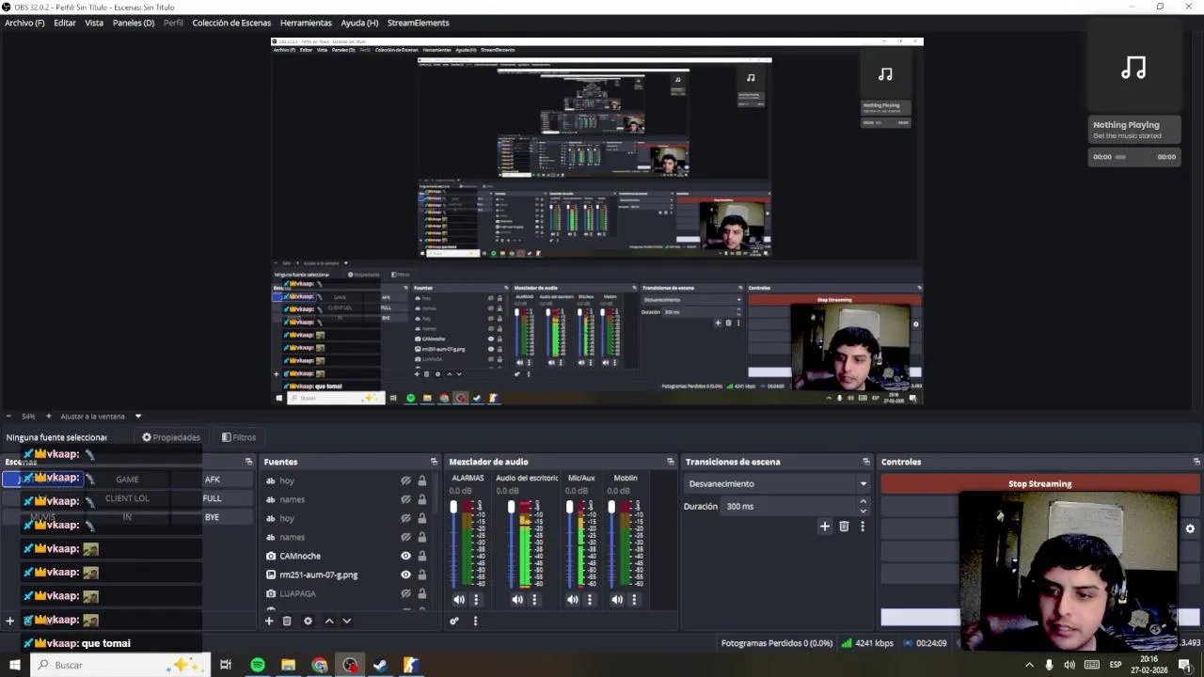1204x677 pixels.
Task: Open source properties gear in Fuentes toolbar
Action: 308,621
